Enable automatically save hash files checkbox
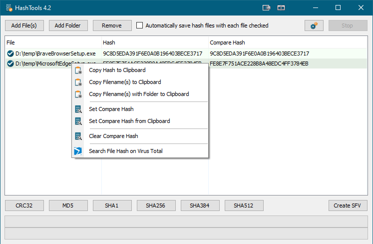The image size is (373, 244). pos(140,25)
